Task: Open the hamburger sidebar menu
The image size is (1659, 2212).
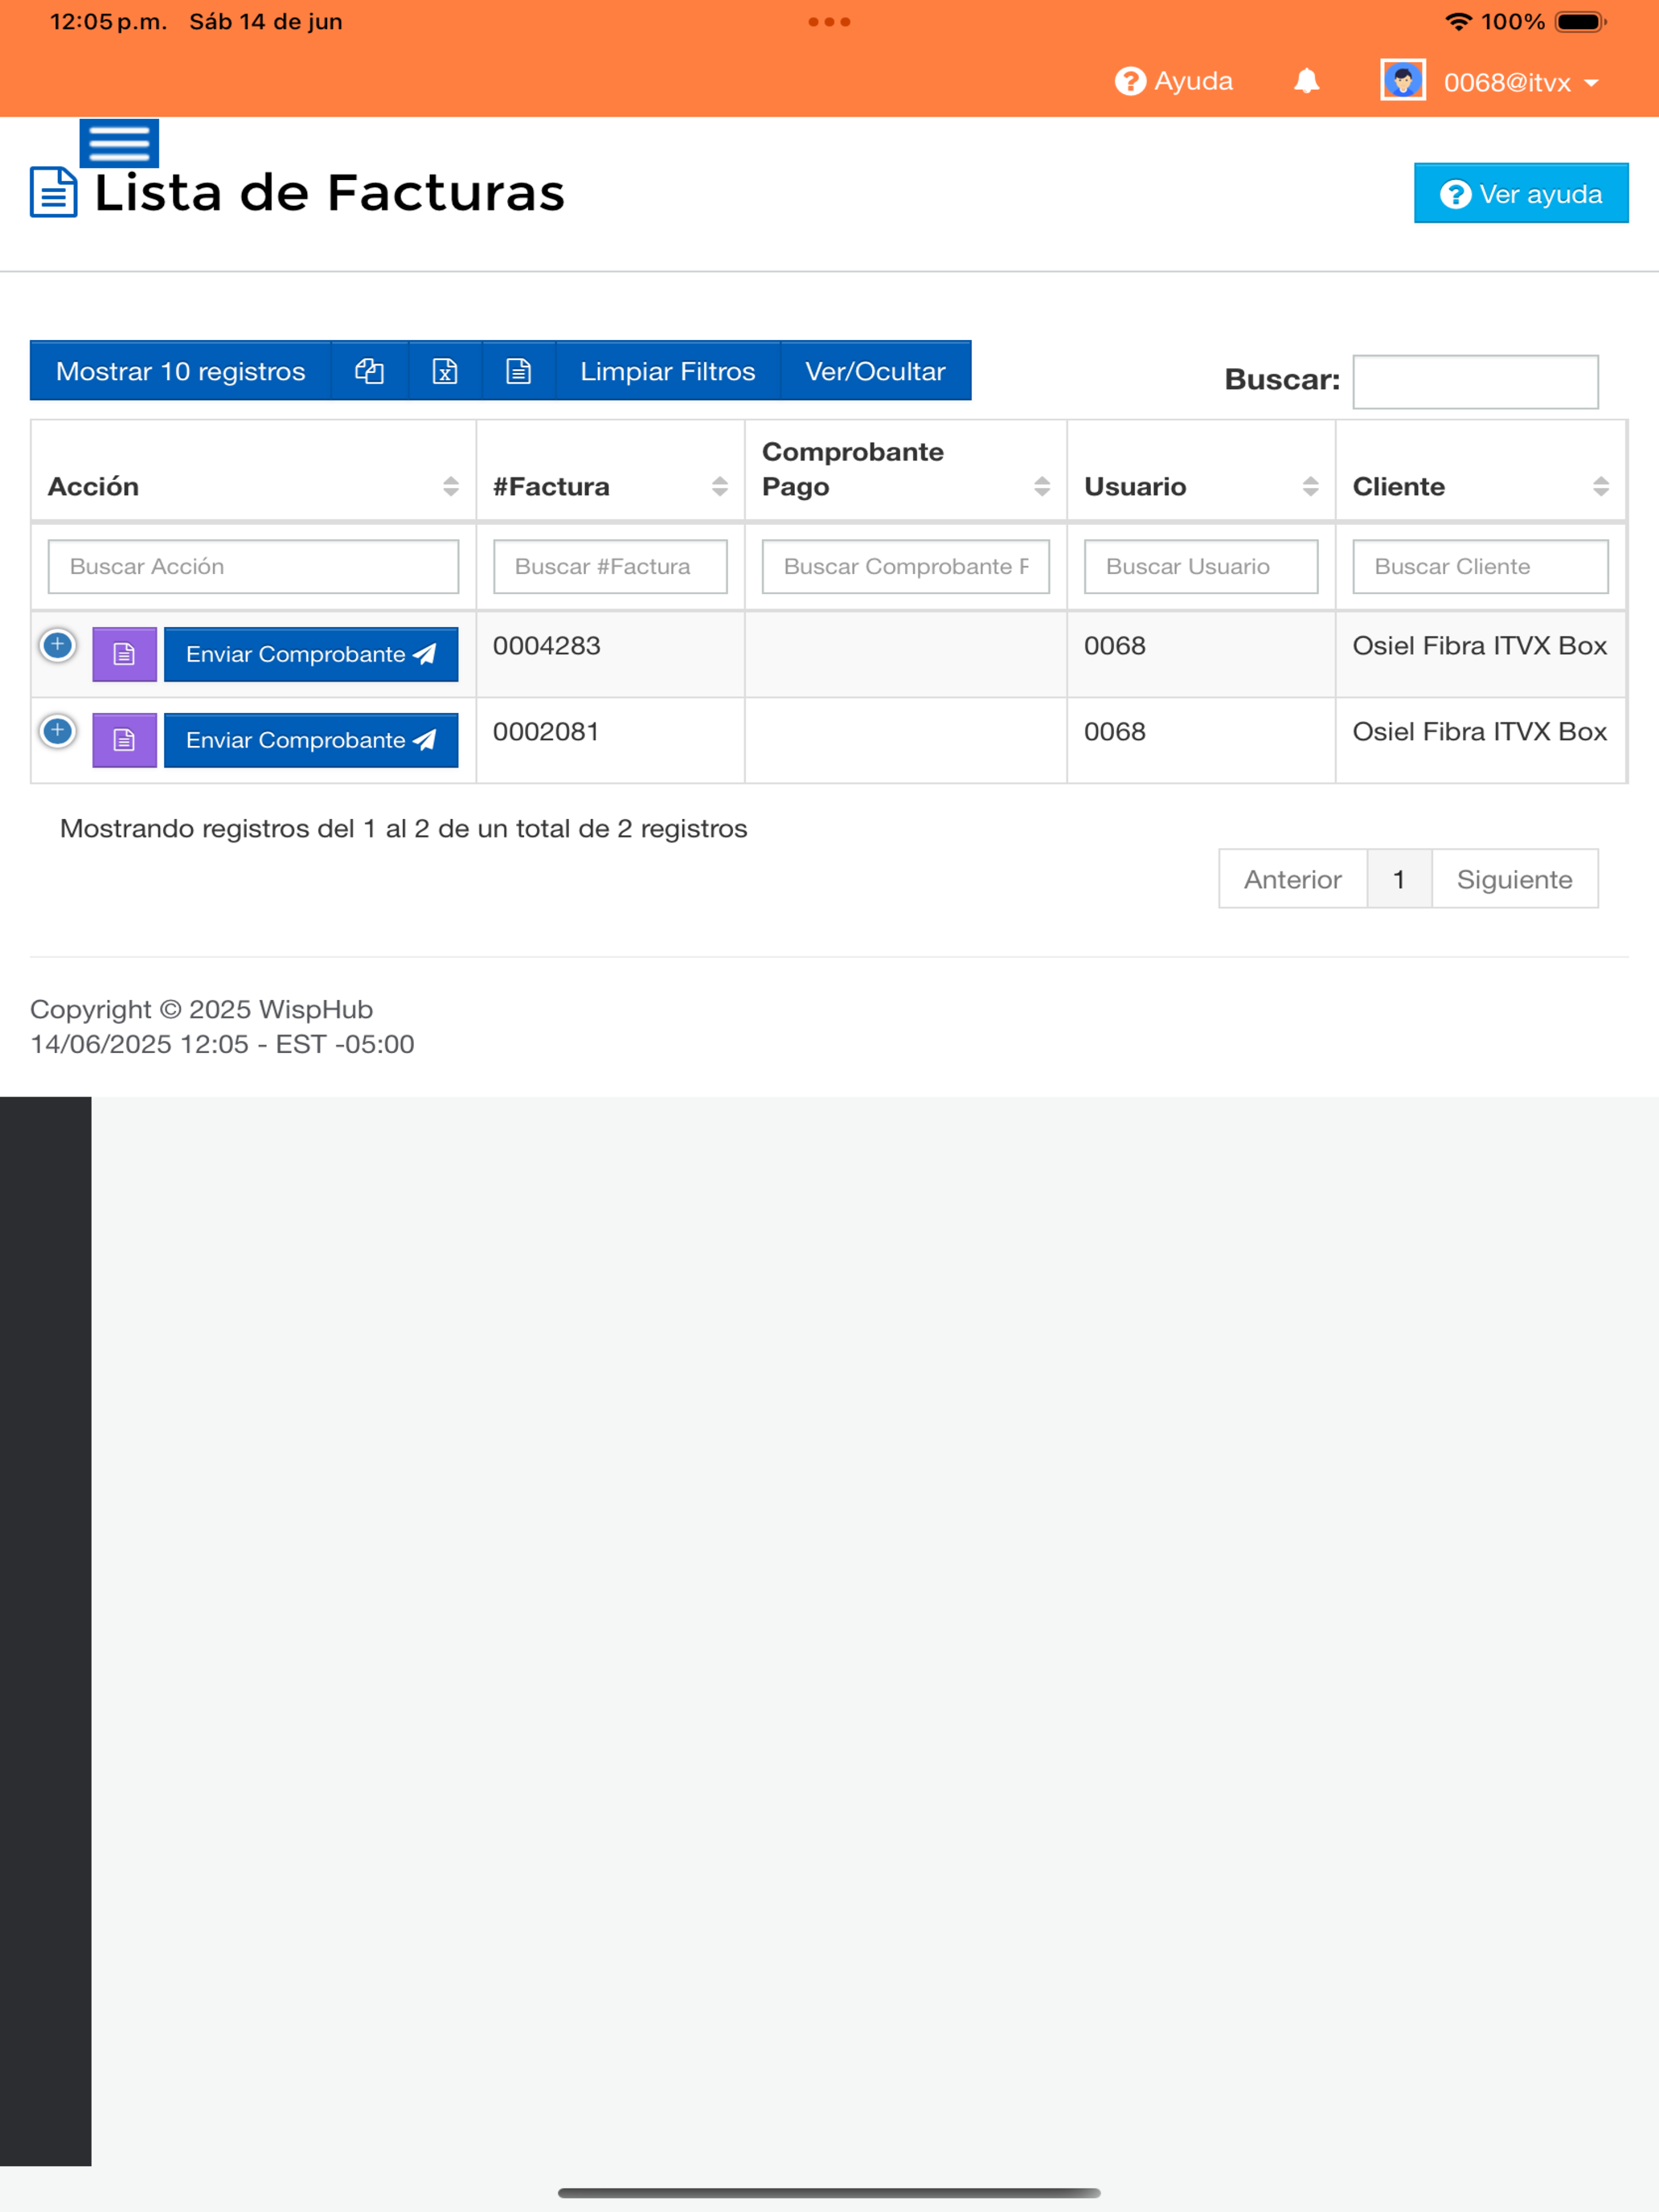Action: tap(119, 144)
